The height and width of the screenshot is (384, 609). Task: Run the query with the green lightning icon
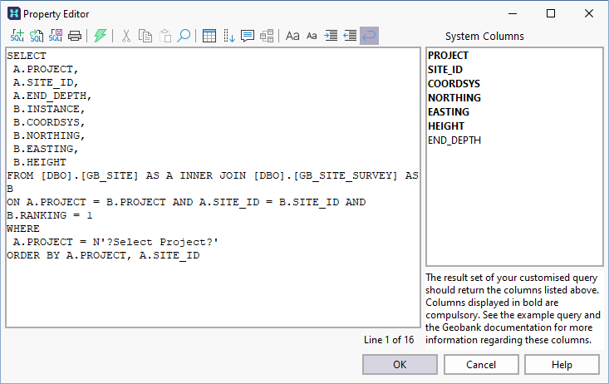(x=101, y=36)
